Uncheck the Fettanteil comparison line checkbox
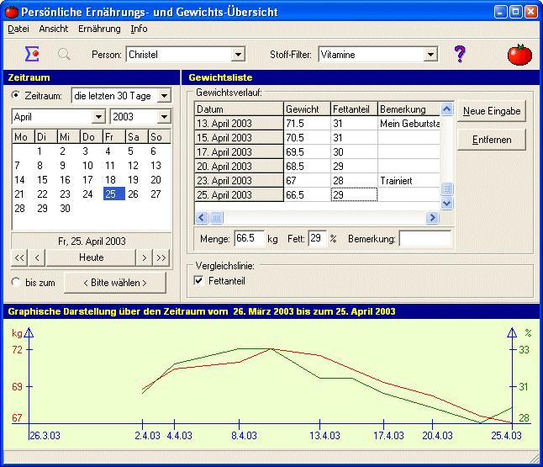This screenshot has height=467, width=543. tap(198, 280)
